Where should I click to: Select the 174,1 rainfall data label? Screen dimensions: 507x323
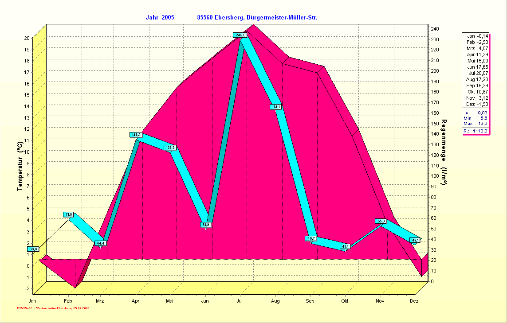tap(275, 107)
